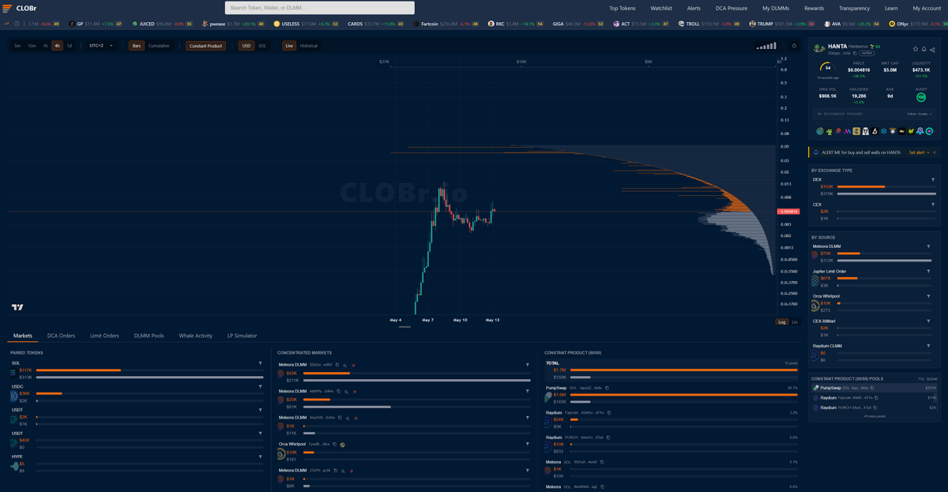Select PumpSwap SOL pool in list
Viewport: 948px width, 492px height.
click(875, 388)
